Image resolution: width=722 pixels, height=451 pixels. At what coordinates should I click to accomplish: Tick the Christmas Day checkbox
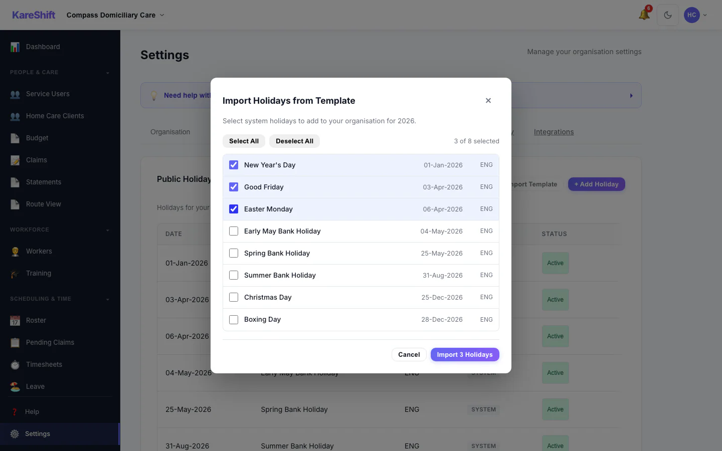pos(234,297)
